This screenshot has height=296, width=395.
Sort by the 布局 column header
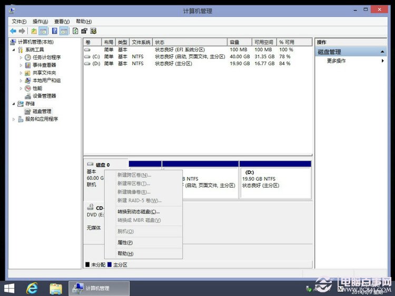click(108, 42)
